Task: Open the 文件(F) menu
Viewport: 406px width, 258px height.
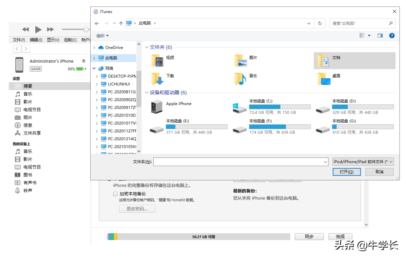Action: 19,40
